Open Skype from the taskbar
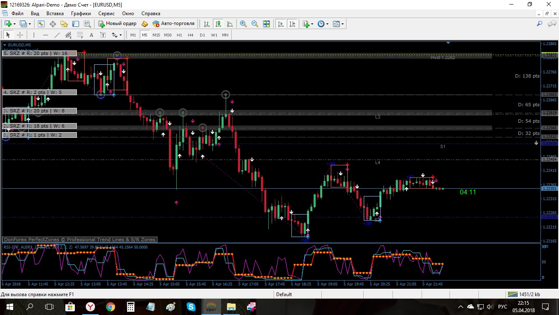Screen dimensions: 559x315 pyautogui.click(x=191, y=306)
